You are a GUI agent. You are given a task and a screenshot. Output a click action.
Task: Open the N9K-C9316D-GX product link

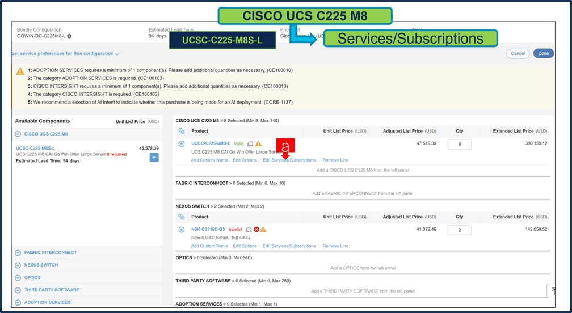pos(208,230)
